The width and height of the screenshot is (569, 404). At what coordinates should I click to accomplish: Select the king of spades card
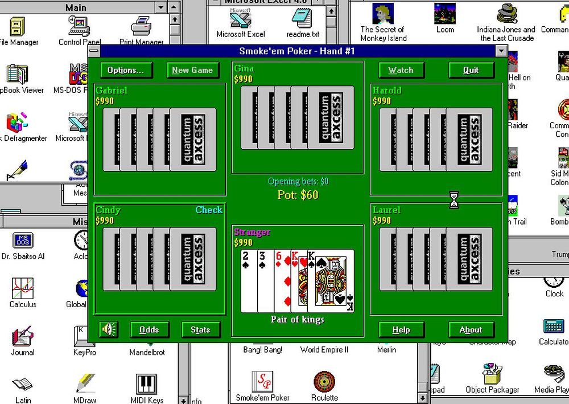331,280
